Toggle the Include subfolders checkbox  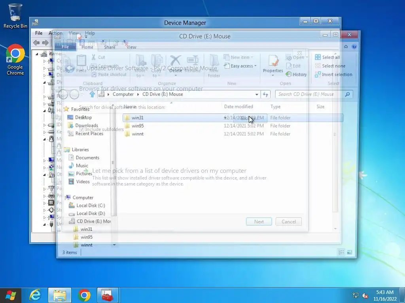[81, 129]
